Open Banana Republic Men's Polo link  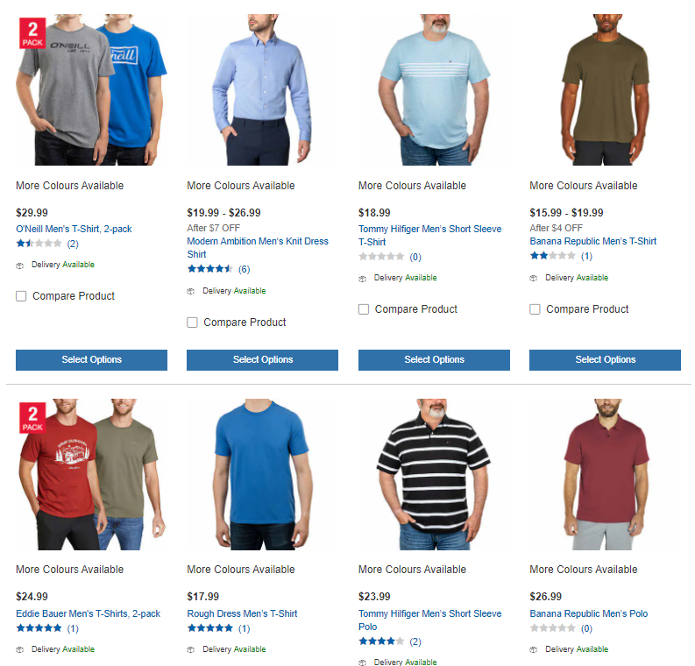coord(589,613)
